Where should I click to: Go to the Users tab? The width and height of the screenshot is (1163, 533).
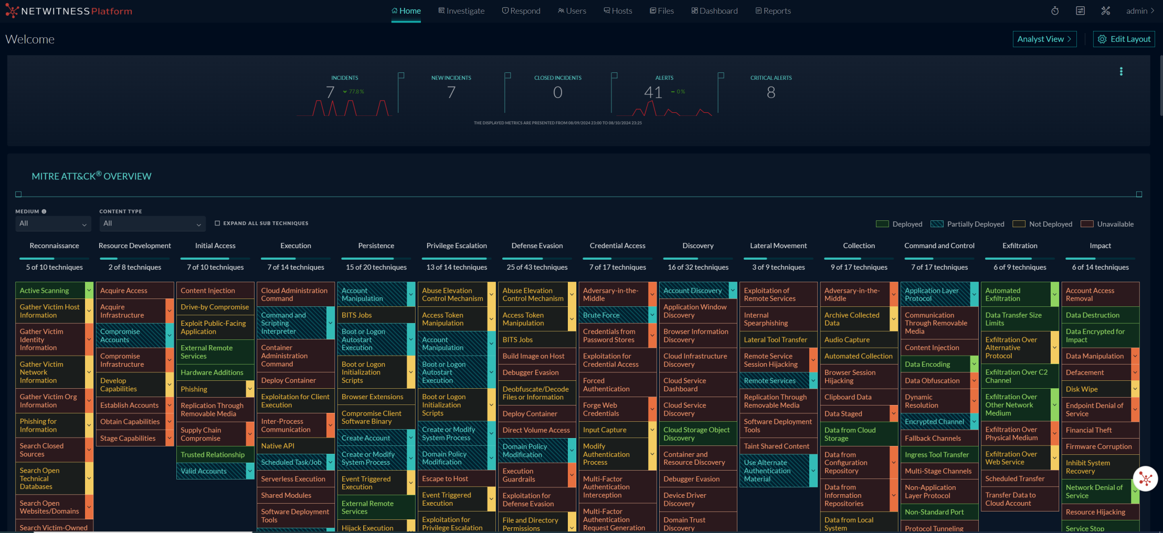point(572,11)
